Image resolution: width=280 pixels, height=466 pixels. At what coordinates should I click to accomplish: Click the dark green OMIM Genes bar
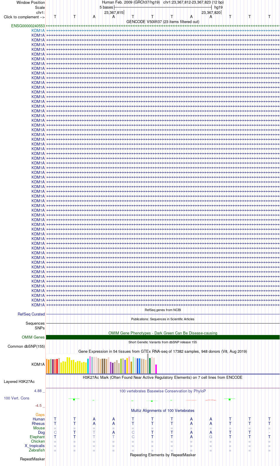click(163, 337)
